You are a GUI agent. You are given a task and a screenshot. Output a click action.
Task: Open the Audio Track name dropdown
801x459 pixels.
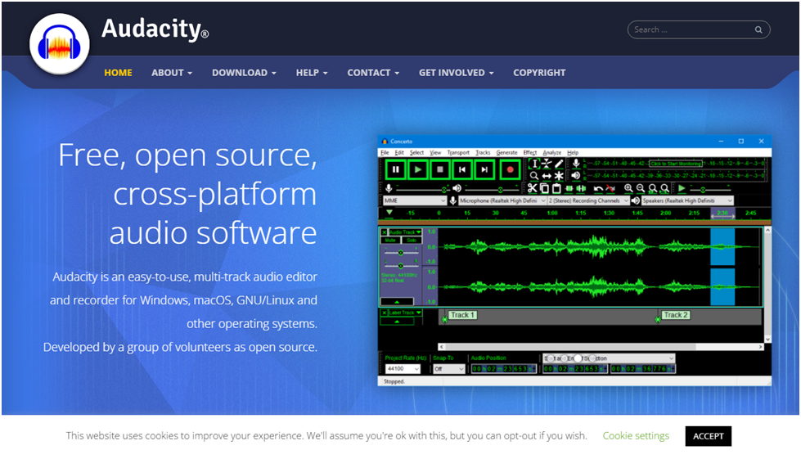click(405, 232)
